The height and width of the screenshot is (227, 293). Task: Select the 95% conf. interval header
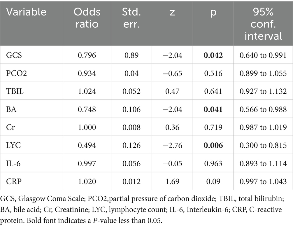(263, 23)
